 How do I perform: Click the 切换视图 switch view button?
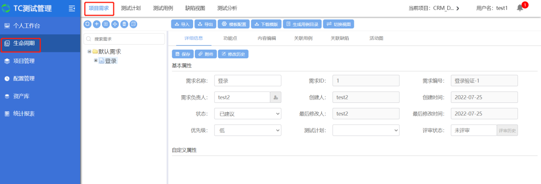click(x=338, y=24)
